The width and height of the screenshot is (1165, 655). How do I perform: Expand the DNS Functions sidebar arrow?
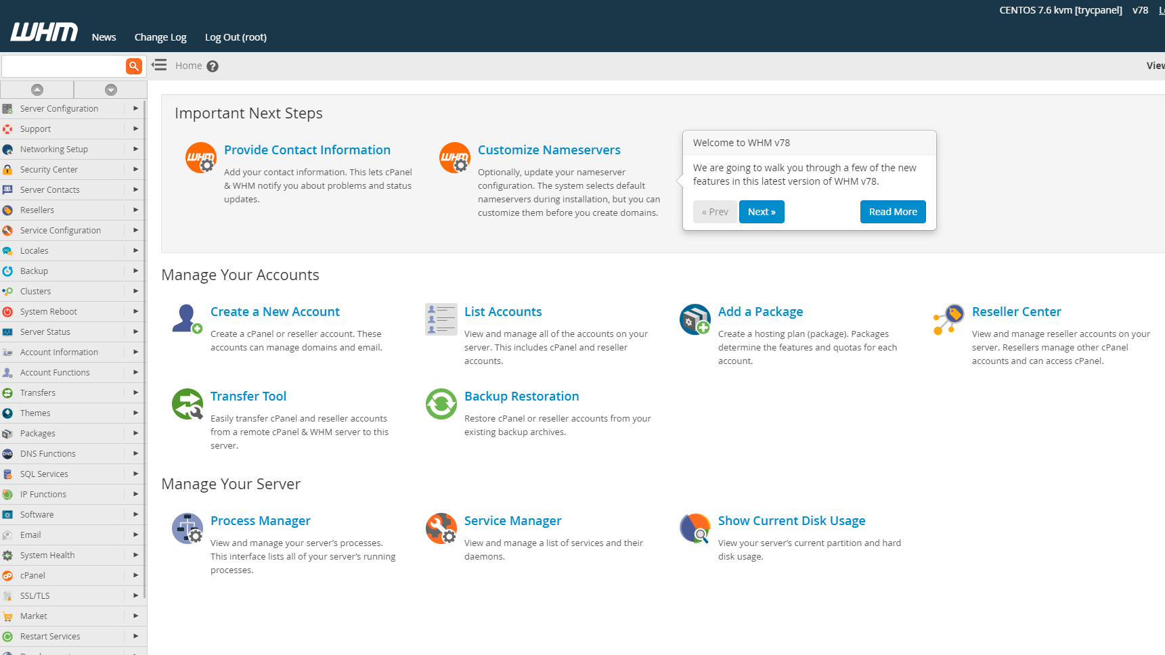(x=135, y=453)
